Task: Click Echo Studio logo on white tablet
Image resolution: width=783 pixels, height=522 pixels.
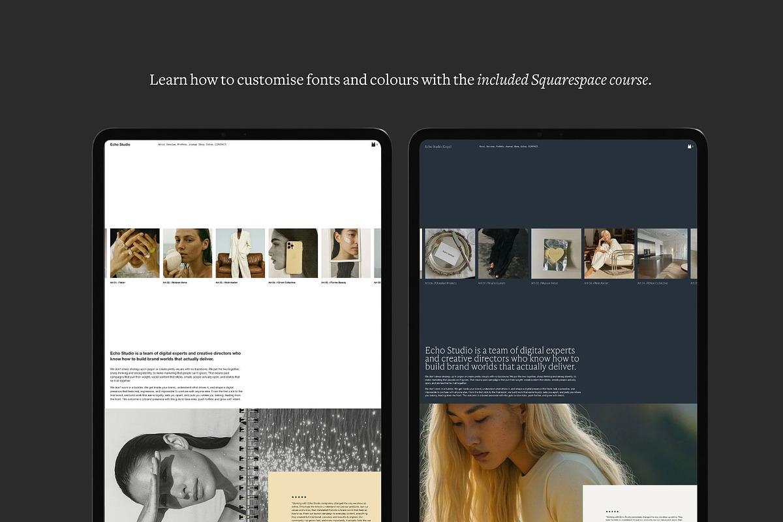Action: click(120, 144)
